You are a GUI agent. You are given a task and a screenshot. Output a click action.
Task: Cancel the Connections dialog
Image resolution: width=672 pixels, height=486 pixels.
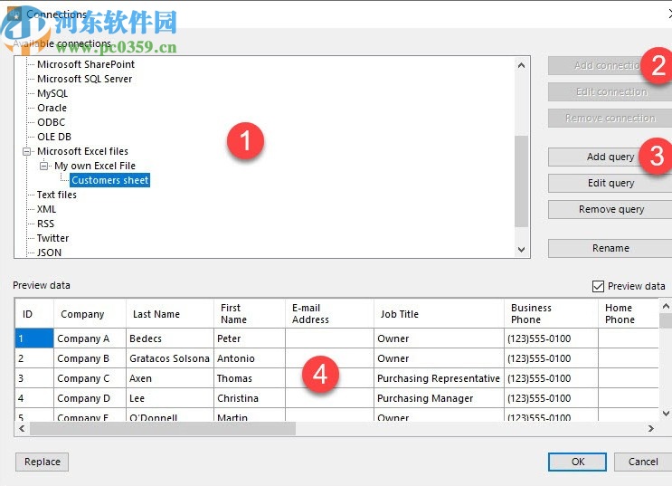[x=643, y=462]
